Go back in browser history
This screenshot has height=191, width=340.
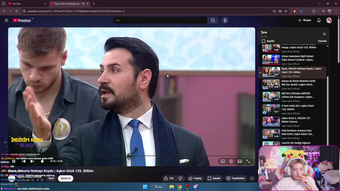tap(4, 11)
